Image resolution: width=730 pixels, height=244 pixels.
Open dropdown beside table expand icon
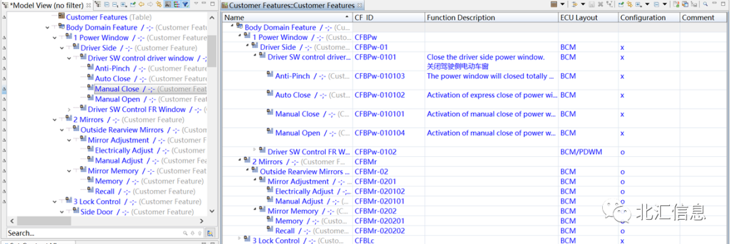point(647,4)
